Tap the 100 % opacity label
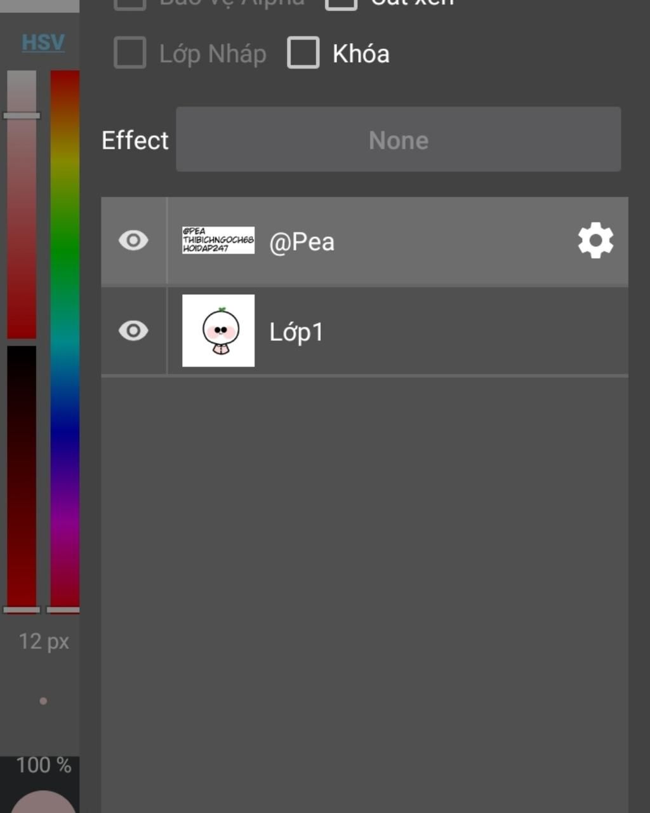This screenshot has height=813, width=650. click(x=44, y=765)
